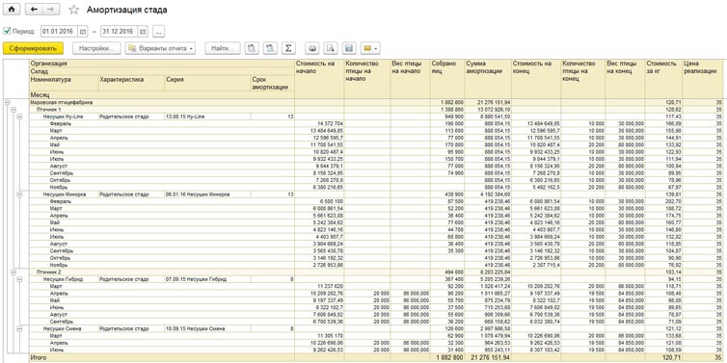Click the Характеристика column header
Viewport: 727px width, 363px height.
click(x=131, y=84)
